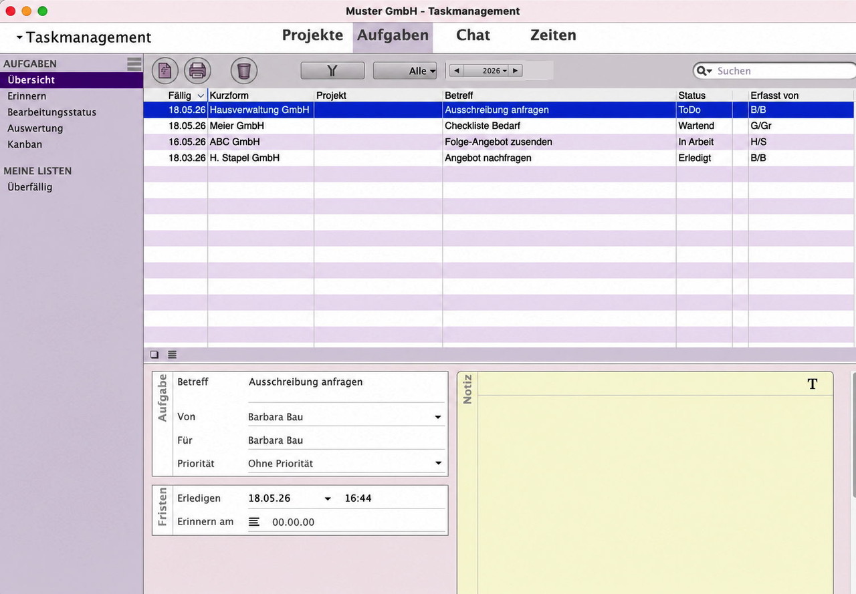Open the Priorität dropdown

tap(438, 463)
